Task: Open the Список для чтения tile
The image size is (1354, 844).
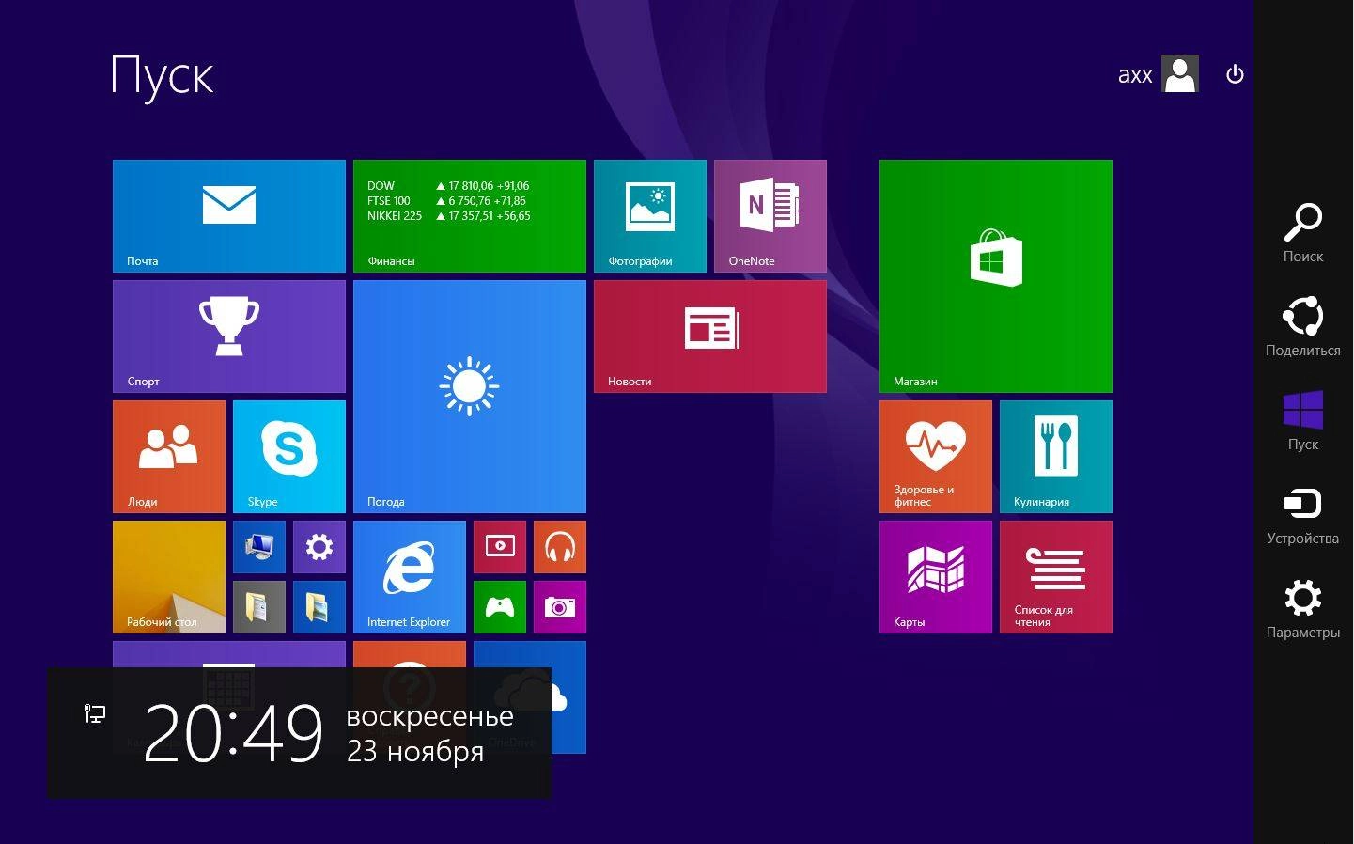Action: [1056, 577]
